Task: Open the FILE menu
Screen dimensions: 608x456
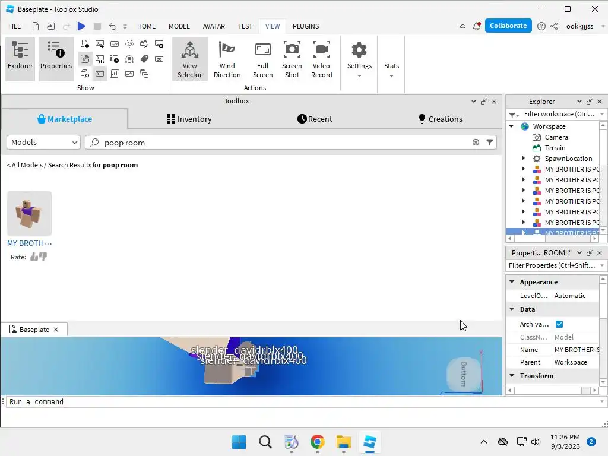Action: pyautogui.click(x=15, y=26)
